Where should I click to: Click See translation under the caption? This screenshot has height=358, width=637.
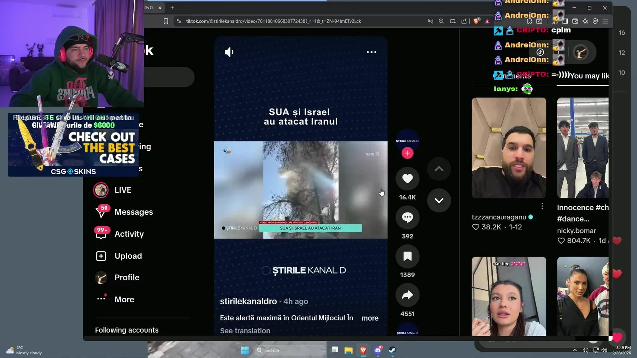pos(245,331)
